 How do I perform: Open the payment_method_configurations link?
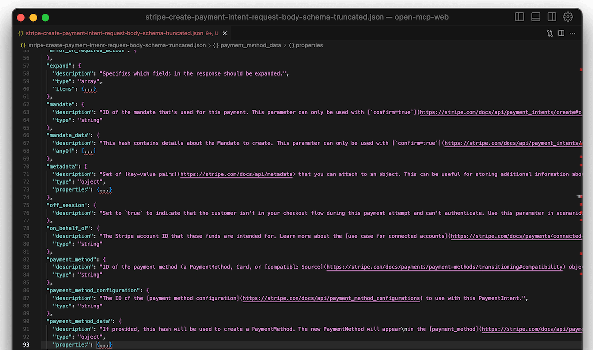pyautogui.click(x=331, y=298)
